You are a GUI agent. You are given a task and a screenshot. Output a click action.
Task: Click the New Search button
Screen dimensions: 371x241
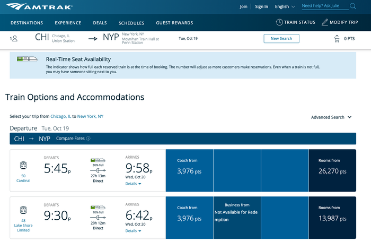click(x=281, y=38)
